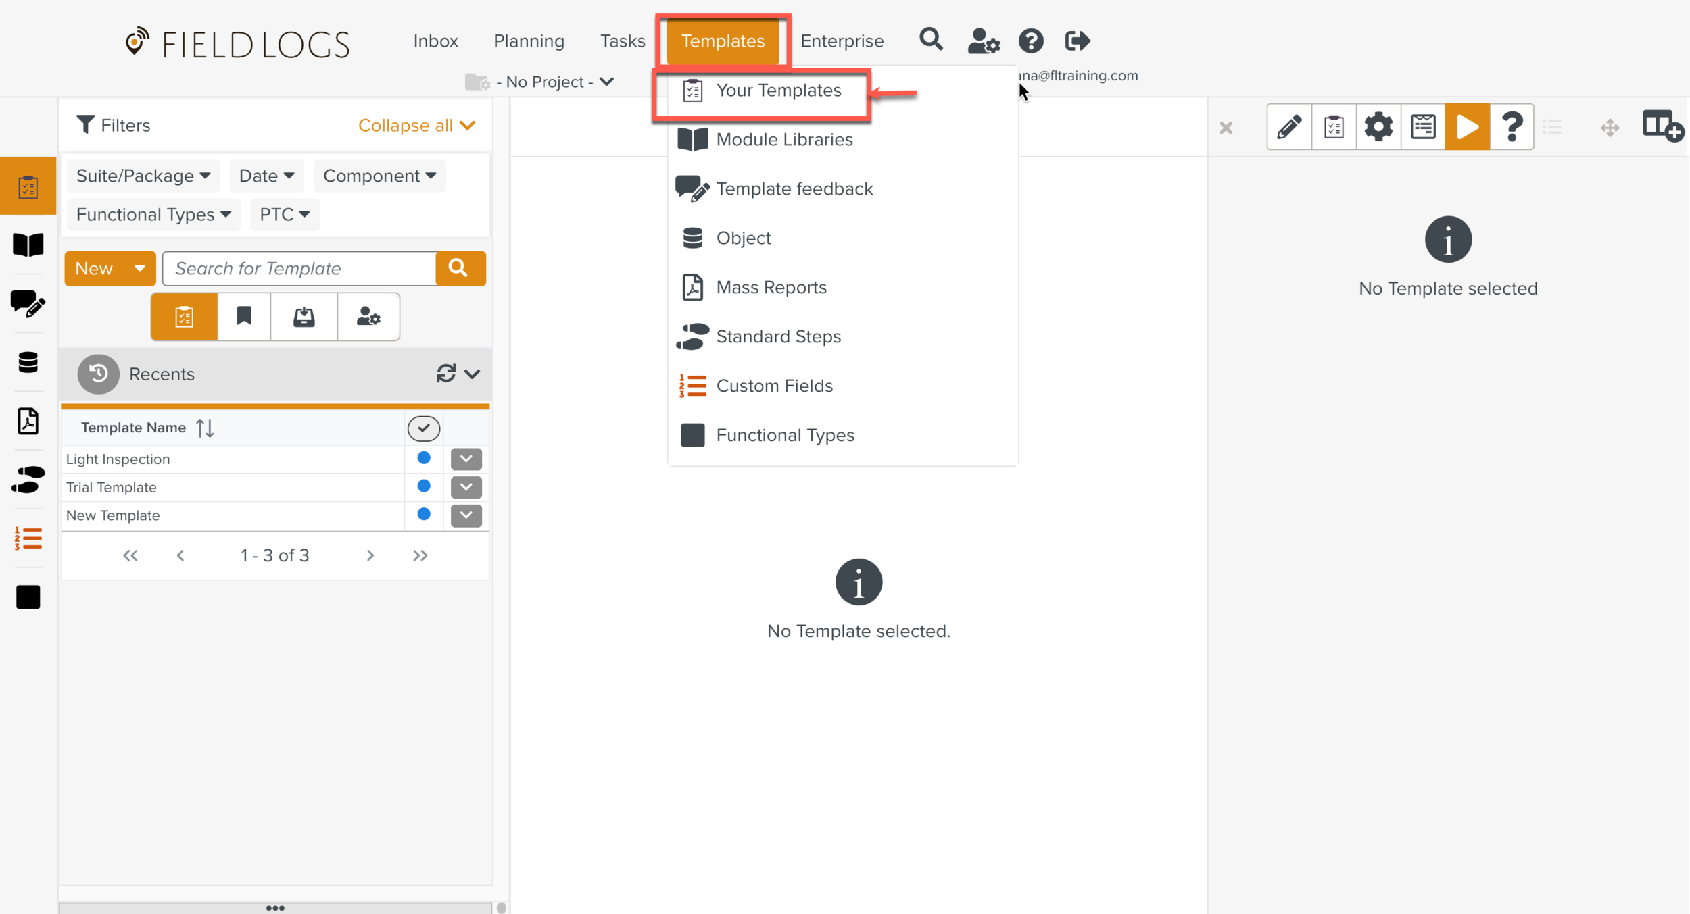Click the inbox download icon below search
1690x914 pixels.
(304, 316)
